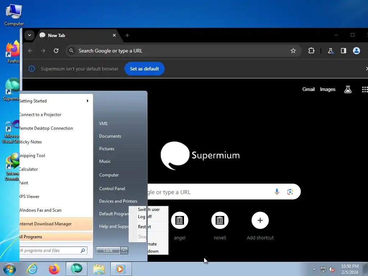Open Sticky Notes from Start menu

point(56,142)
